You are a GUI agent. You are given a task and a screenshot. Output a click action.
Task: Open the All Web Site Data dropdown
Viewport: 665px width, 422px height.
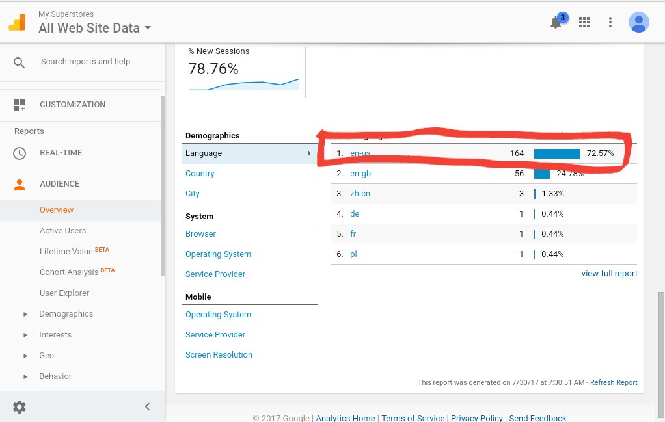pos(94,28)
